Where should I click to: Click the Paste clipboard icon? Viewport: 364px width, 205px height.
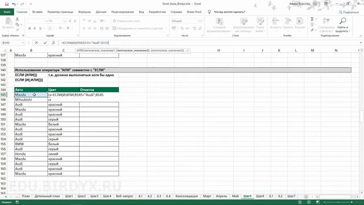point(9,22)
